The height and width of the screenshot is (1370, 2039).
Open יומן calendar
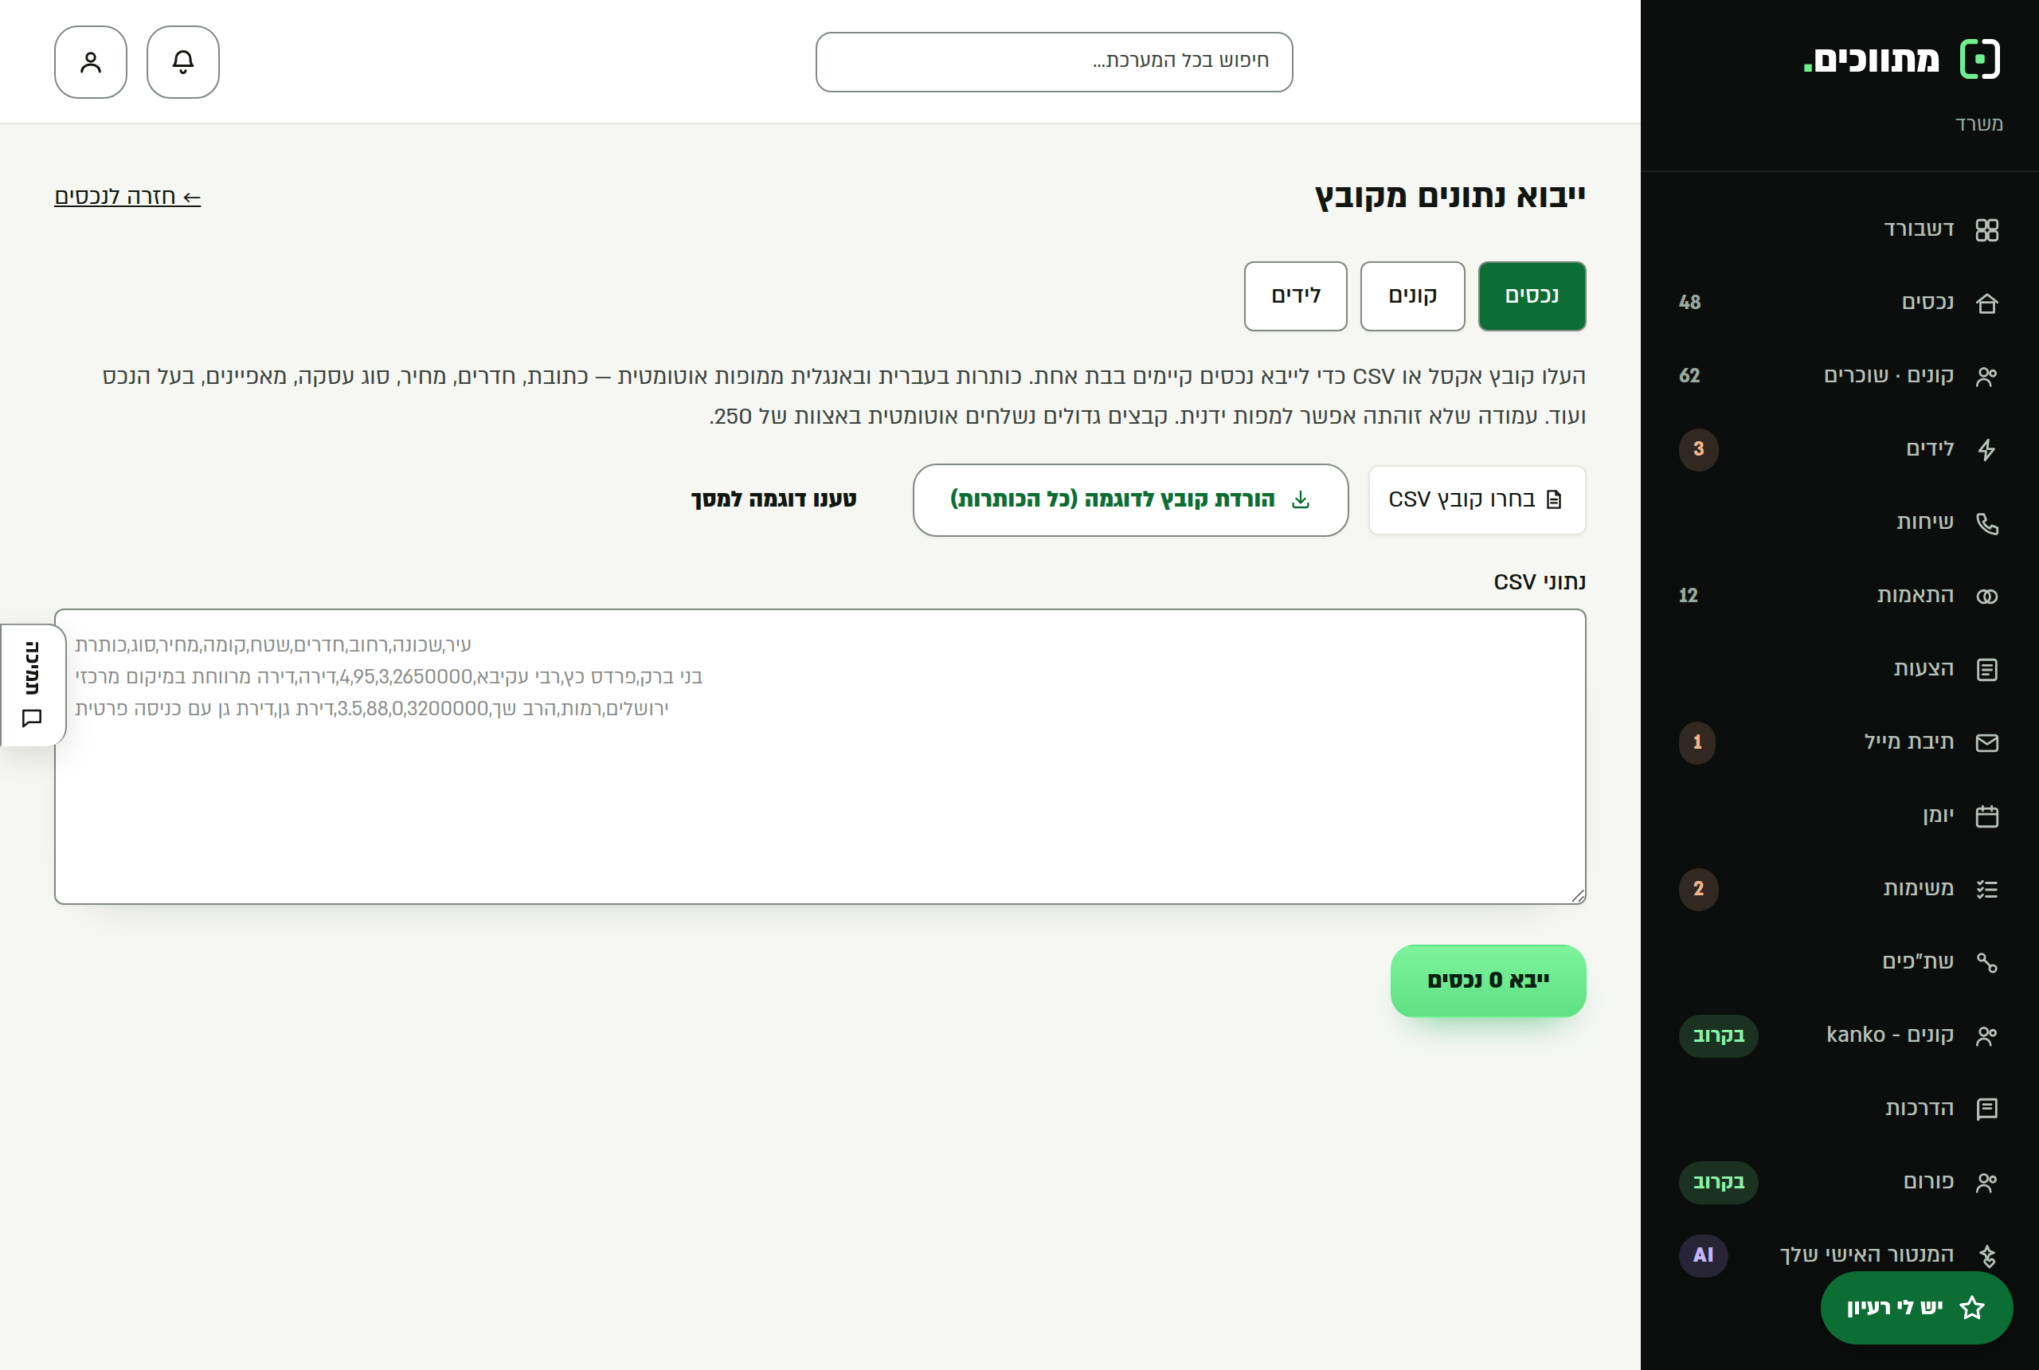tap(1839, 815)
